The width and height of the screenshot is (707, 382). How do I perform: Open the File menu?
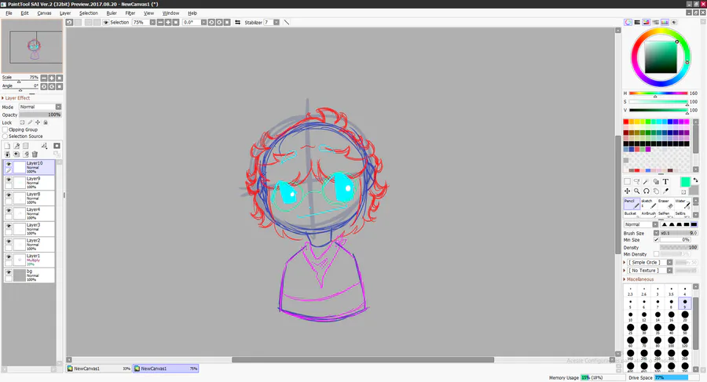pyautogui.click(x=9, y=13)
